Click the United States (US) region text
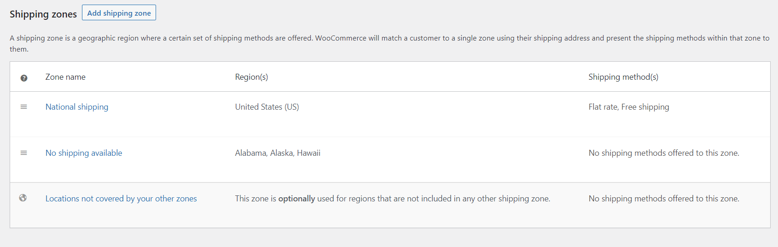 267,107
